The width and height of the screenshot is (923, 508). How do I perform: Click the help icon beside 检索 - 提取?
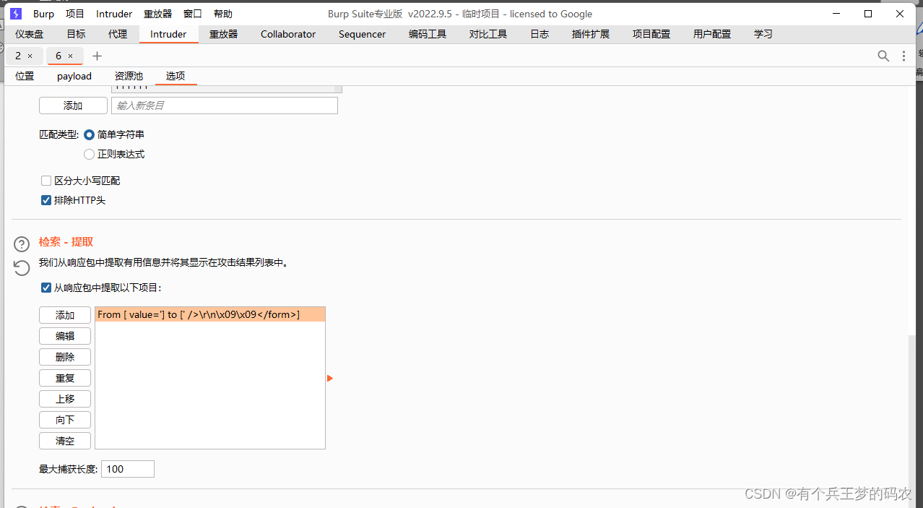pyautogui.click(x=21, y=244)
